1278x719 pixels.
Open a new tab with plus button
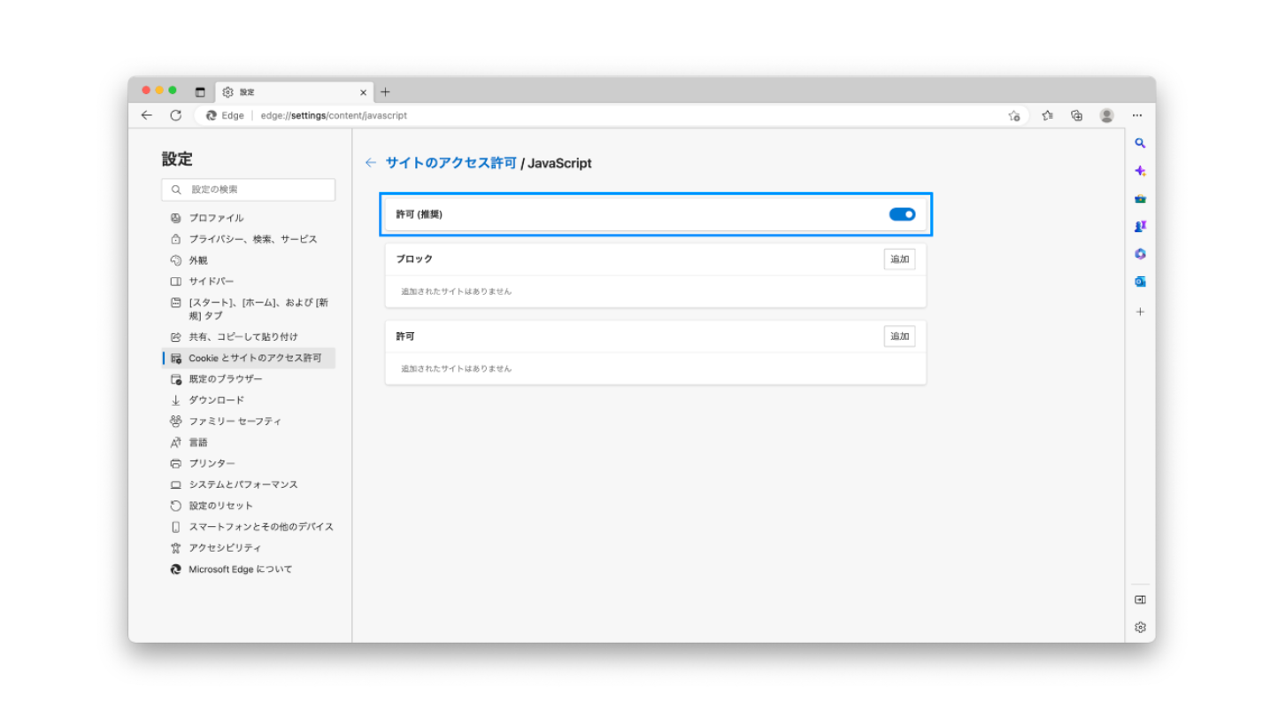(385, 92)
